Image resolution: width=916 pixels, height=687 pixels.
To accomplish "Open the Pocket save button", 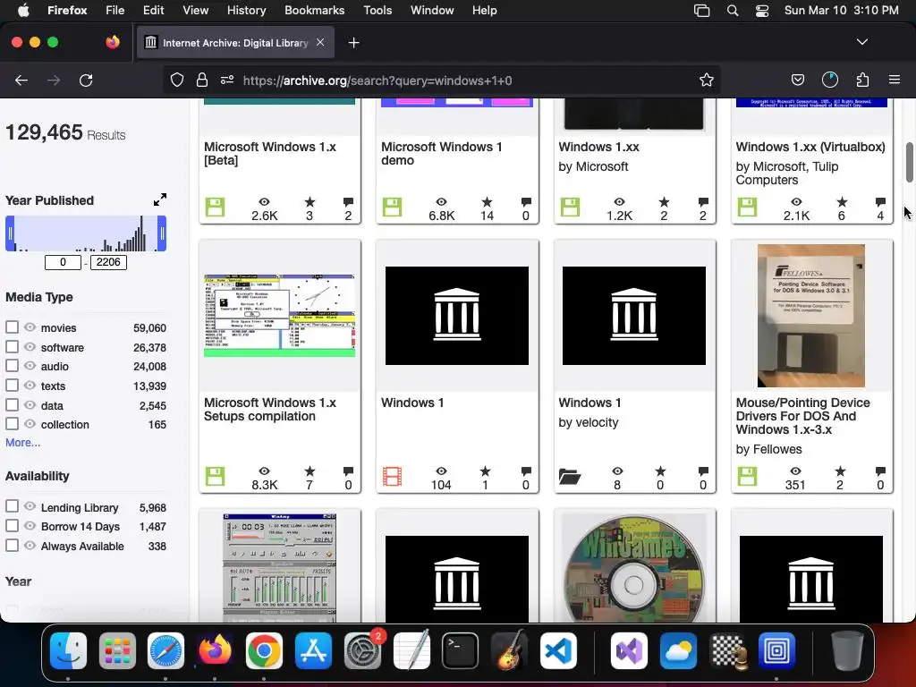I will (x=797, y=80).
